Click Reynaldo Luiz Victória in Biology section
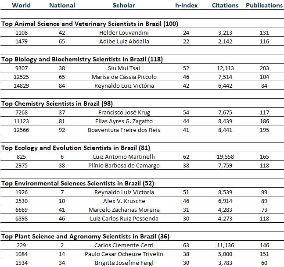 coord(124,85)
